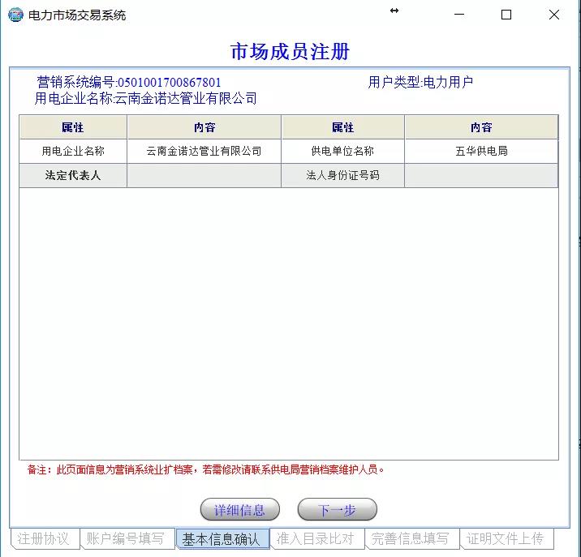Select the 法定代表人 row label

coord(73,175)
